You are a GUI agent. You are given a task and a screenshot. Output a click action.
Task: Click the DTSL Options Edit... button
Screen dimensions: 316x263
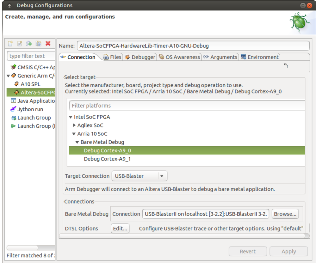coord(120,228)
